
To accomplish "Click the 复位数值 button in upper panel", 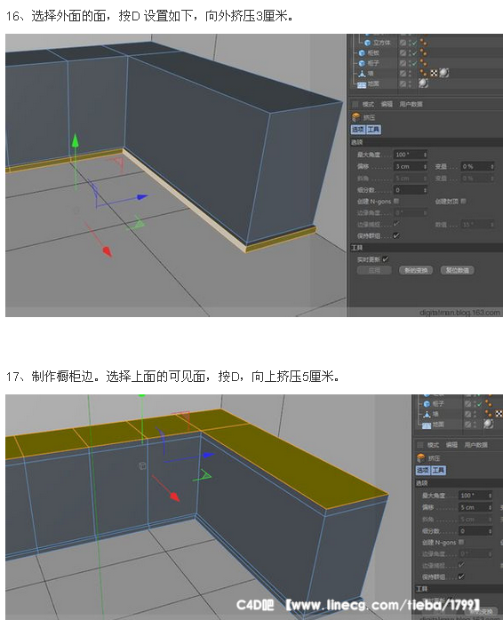I will click(458, 270).
